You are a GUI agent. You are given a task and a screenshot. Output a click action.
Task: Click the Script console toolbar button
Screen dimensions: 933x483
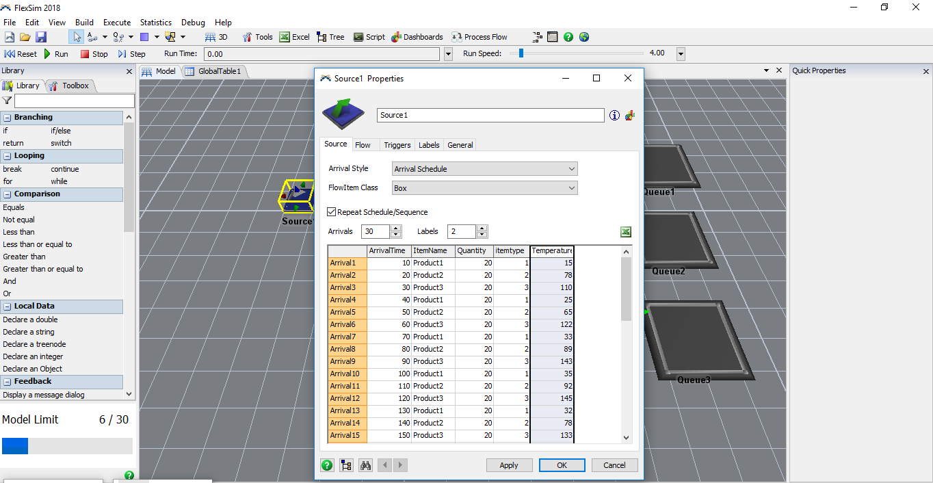click(369, 37)
